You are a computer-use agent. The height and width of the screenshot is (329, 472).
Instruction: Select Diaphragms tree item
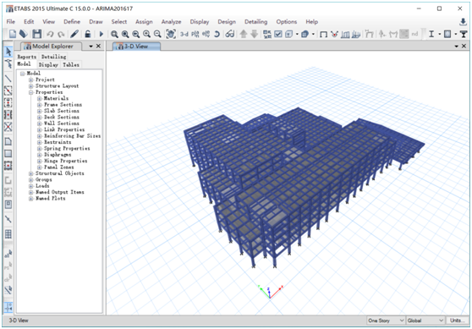58,155
